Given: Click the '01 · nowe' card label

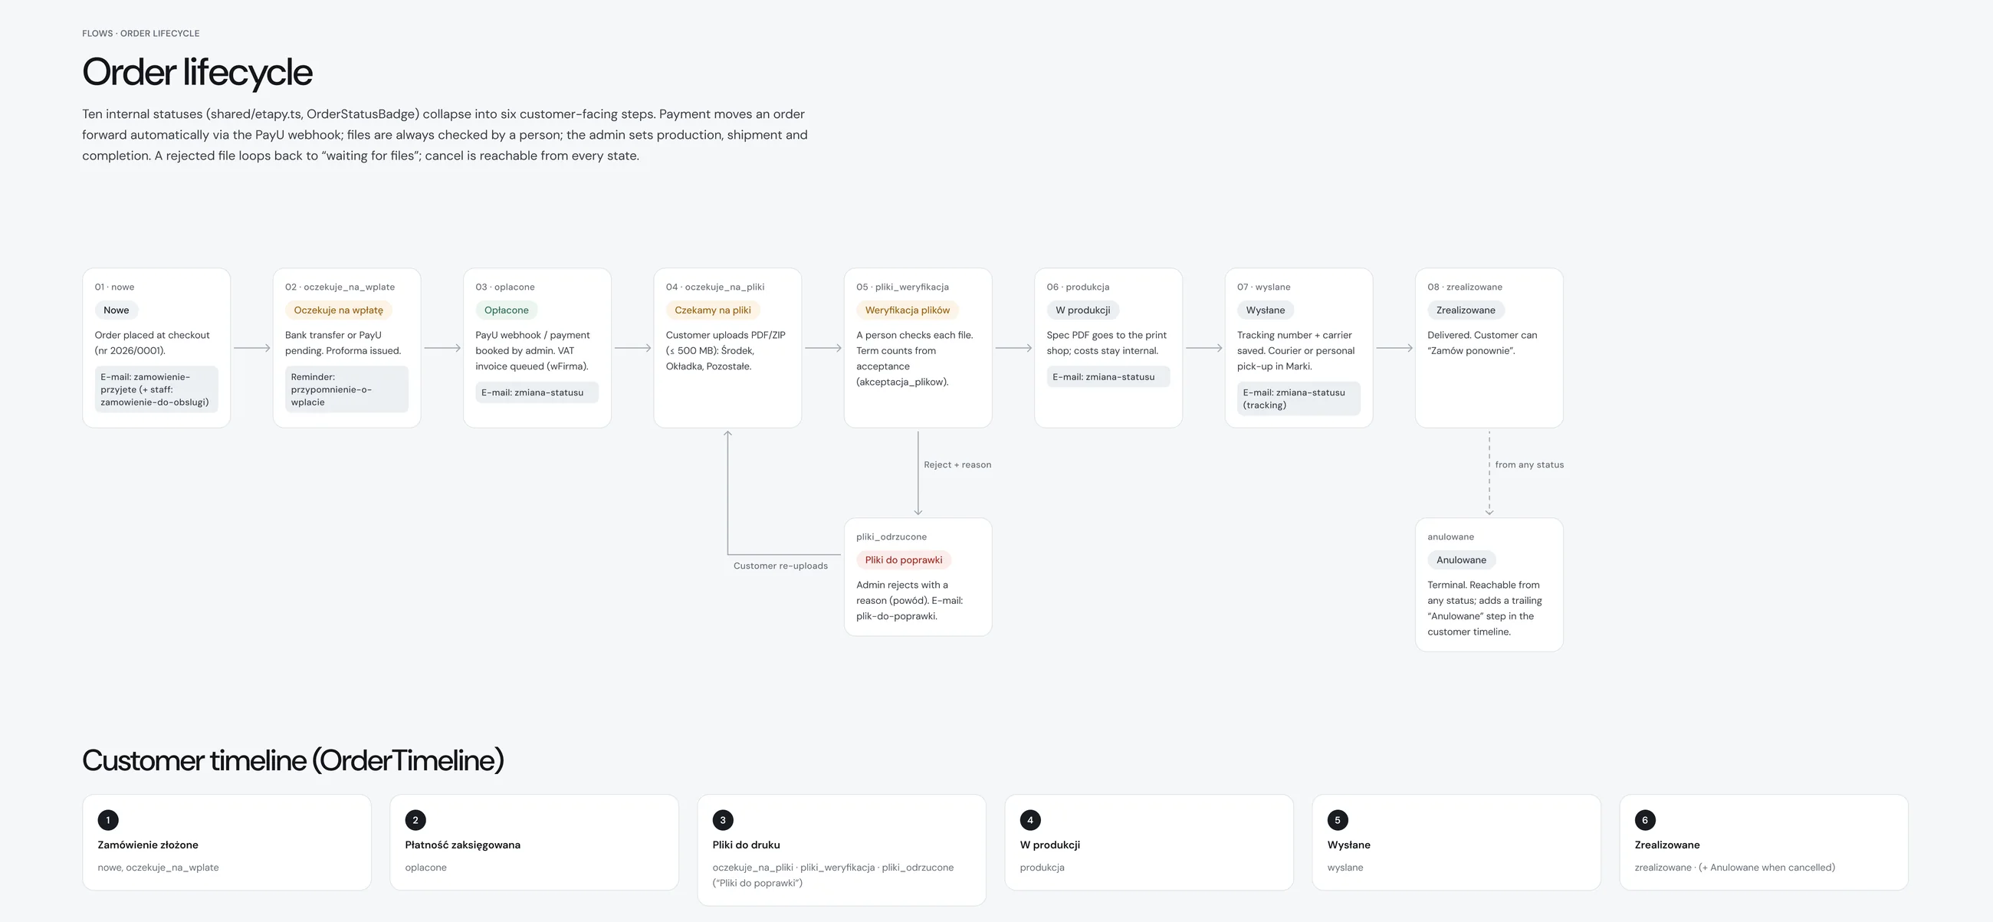Looking at the screenshot, I should click(114, 287).
